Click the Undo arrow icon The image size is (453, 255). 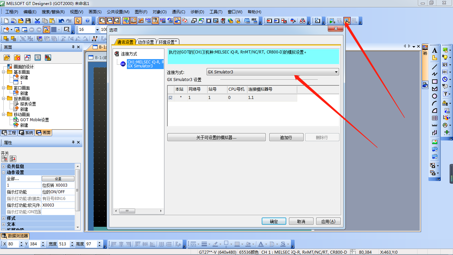tap(61, 21)
